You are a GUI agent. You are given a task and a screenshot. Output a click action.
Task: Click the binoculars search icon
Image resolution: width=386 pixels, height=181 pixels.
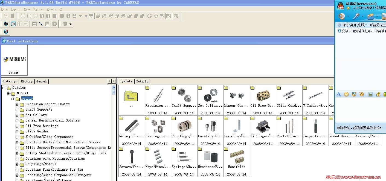tap(6, 24)
